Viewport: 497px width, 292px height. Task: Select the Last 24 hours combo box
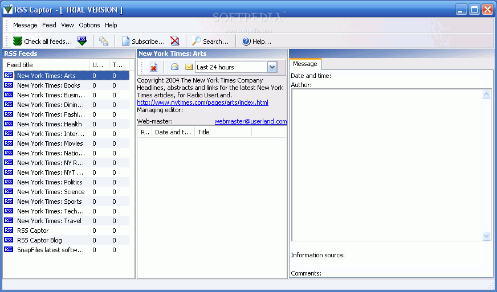tap(236, 67)
